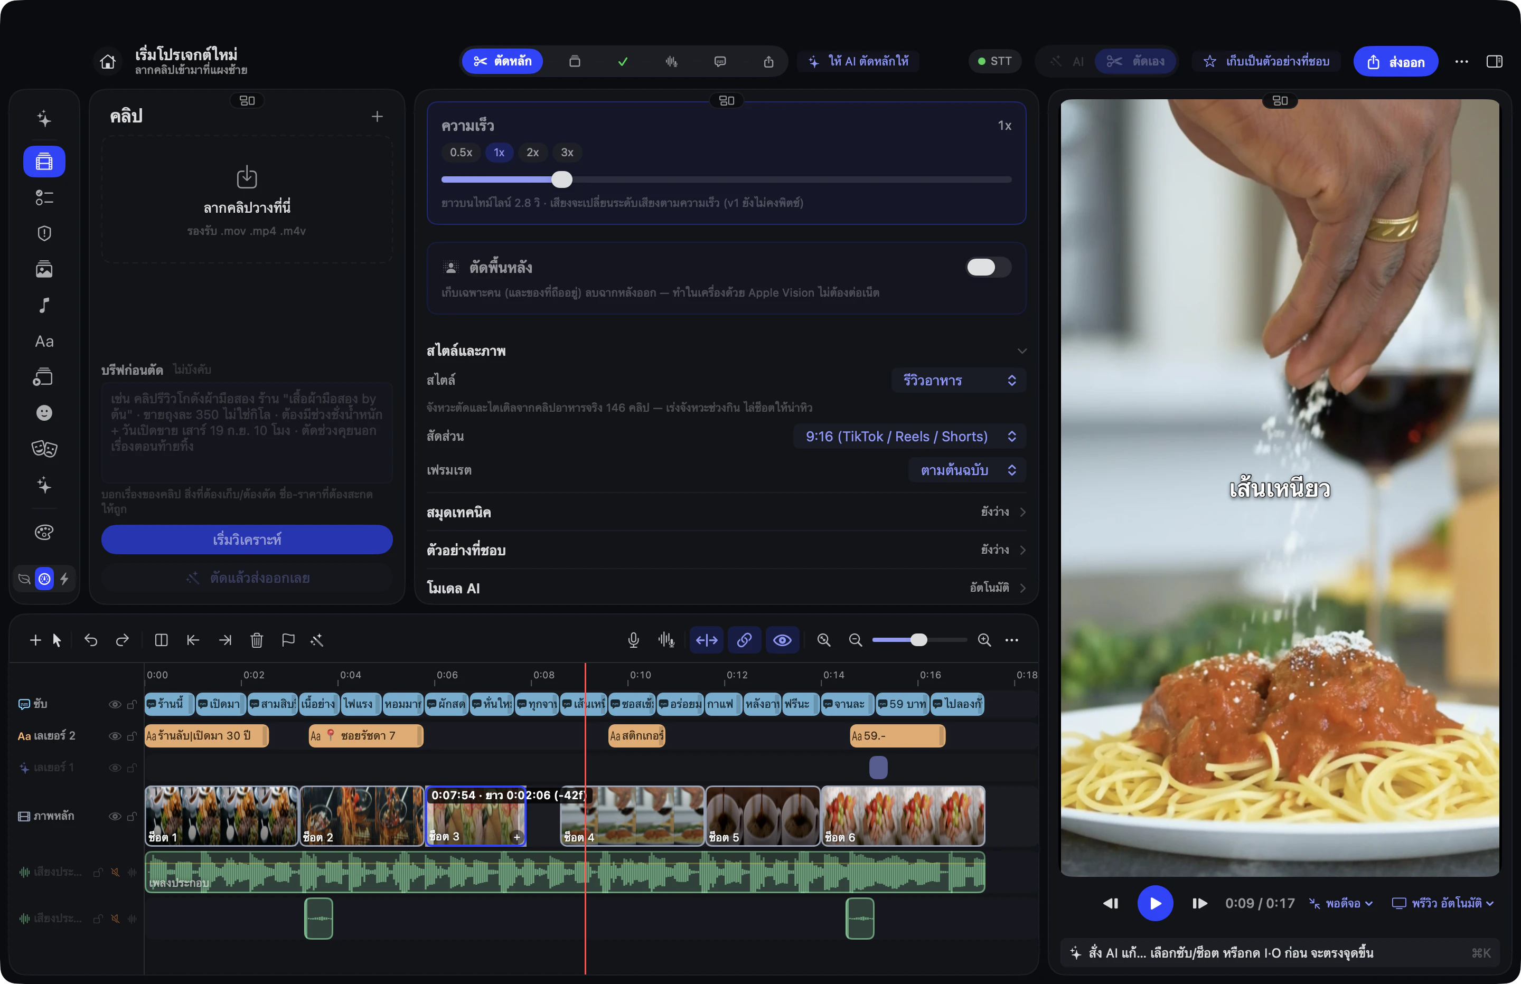Viewport: 1521px width, 984px height.
Task: Click the zoom-to-fit magnifier icon
Action: click(824, 640)
